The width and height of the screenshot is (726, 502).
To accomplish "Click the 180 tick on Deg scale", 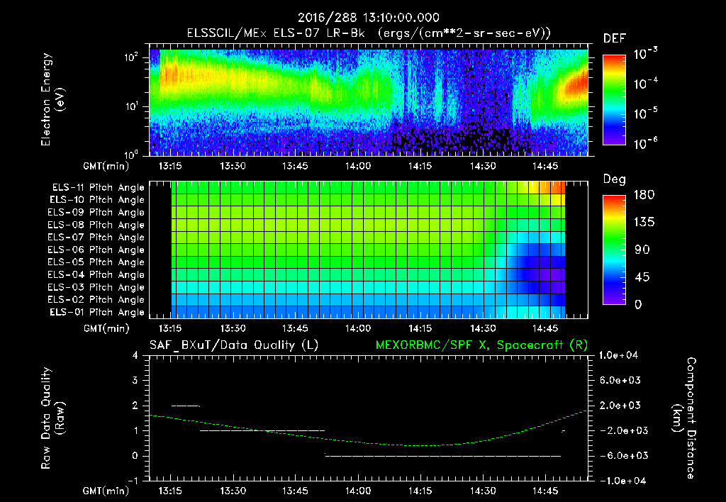I will pos(644,194).
